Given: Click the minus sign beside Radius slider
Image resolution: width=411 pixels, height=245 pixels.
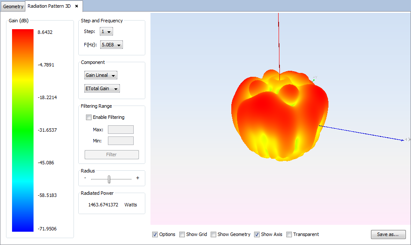Looking at the screenshot, I should click(x=85, y=178).
